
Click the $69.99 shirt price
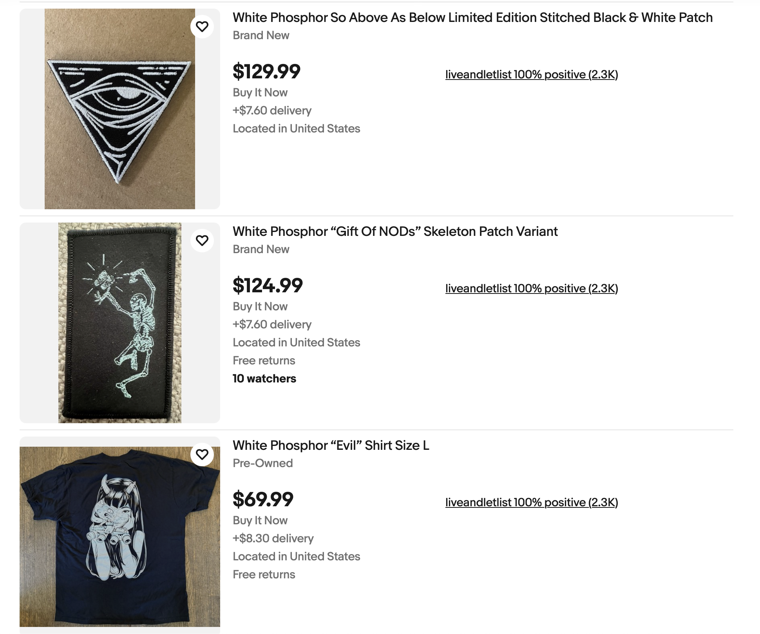(x=263, y=499)
